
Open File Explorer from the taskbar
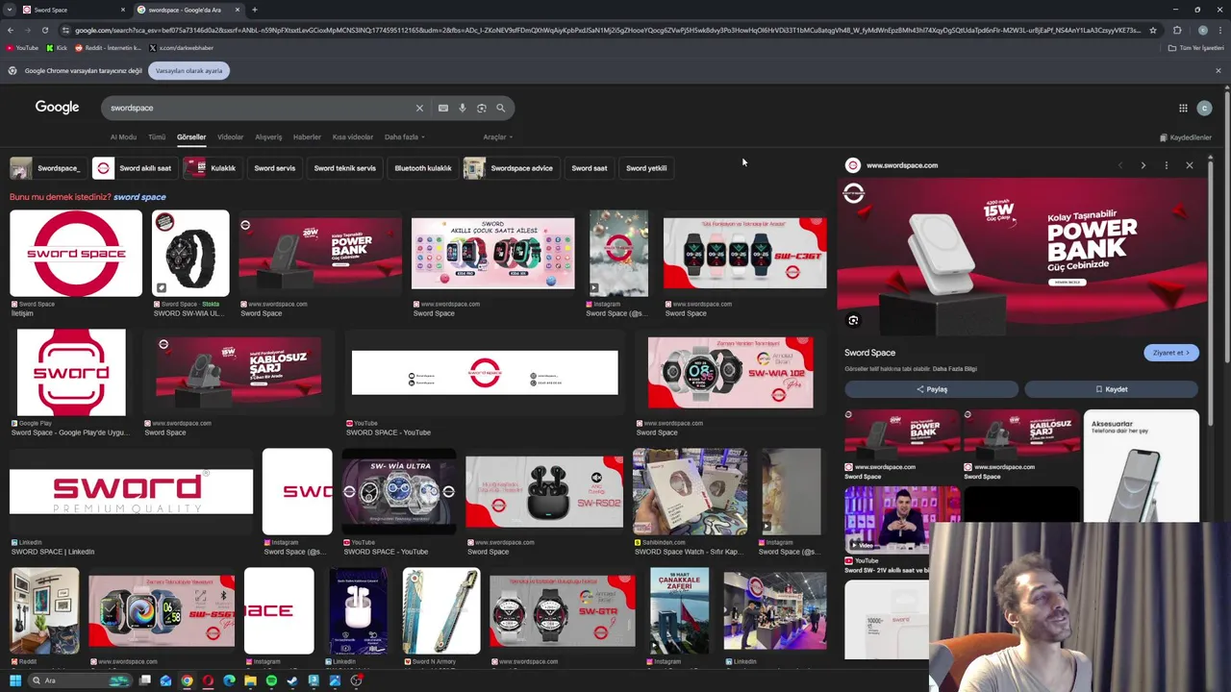click(x=250, y=680)
